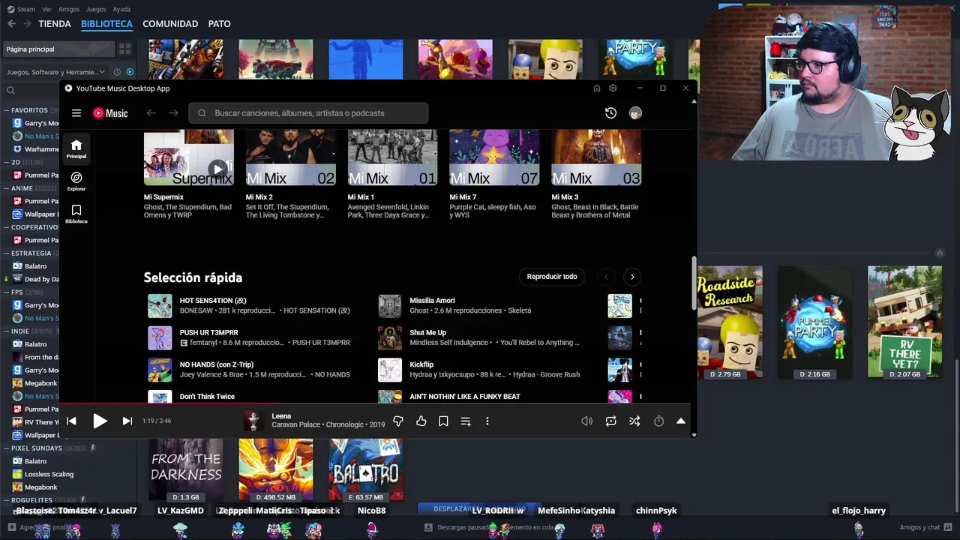The image size is (960, 540).
Task: Like the song Leena
Action: 421,421
